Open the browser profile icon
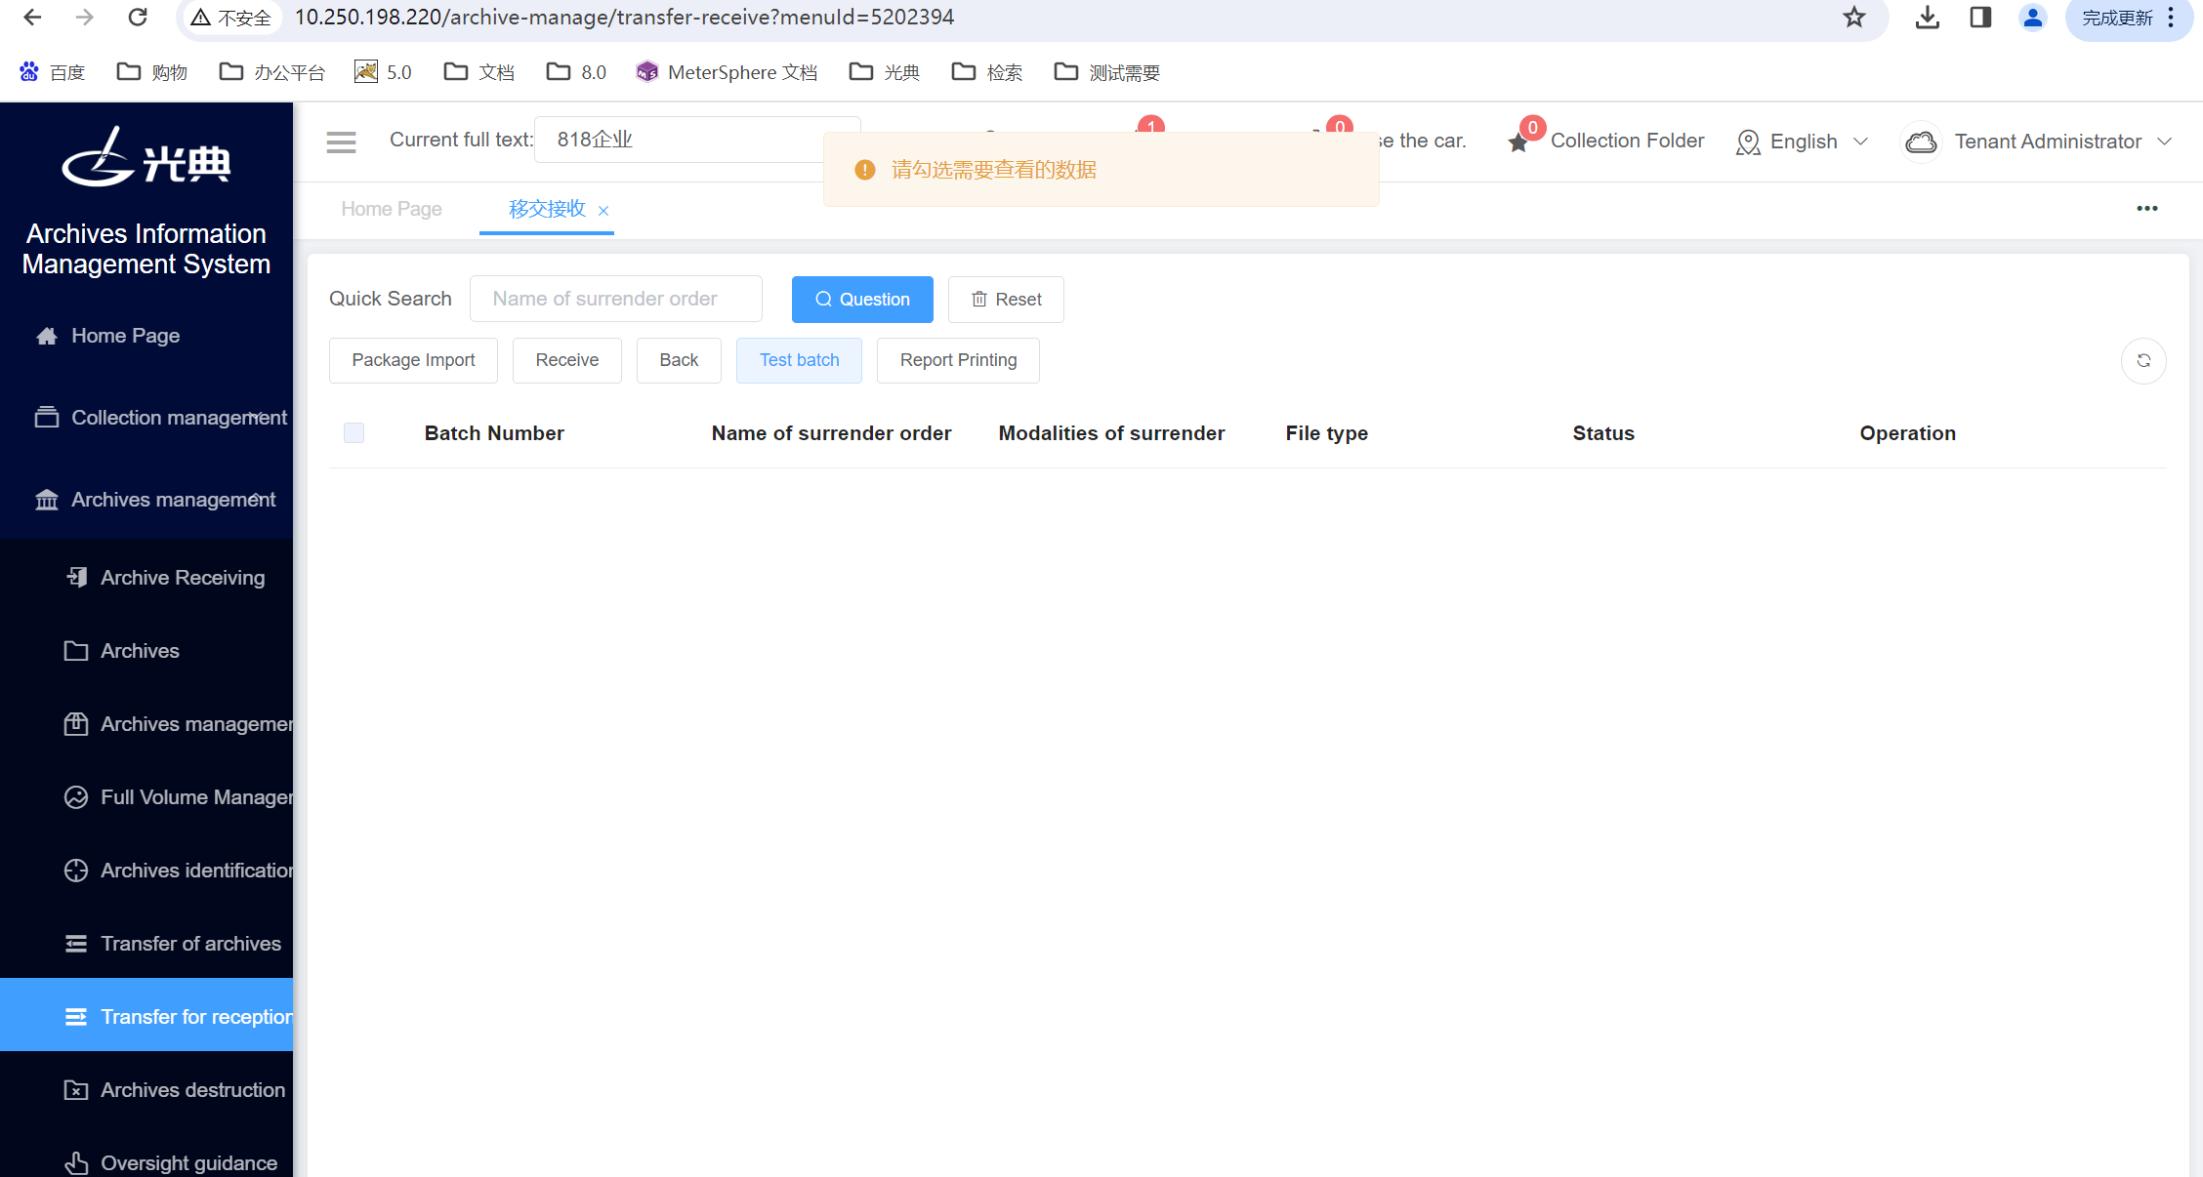 click(x=2033, y=18)
